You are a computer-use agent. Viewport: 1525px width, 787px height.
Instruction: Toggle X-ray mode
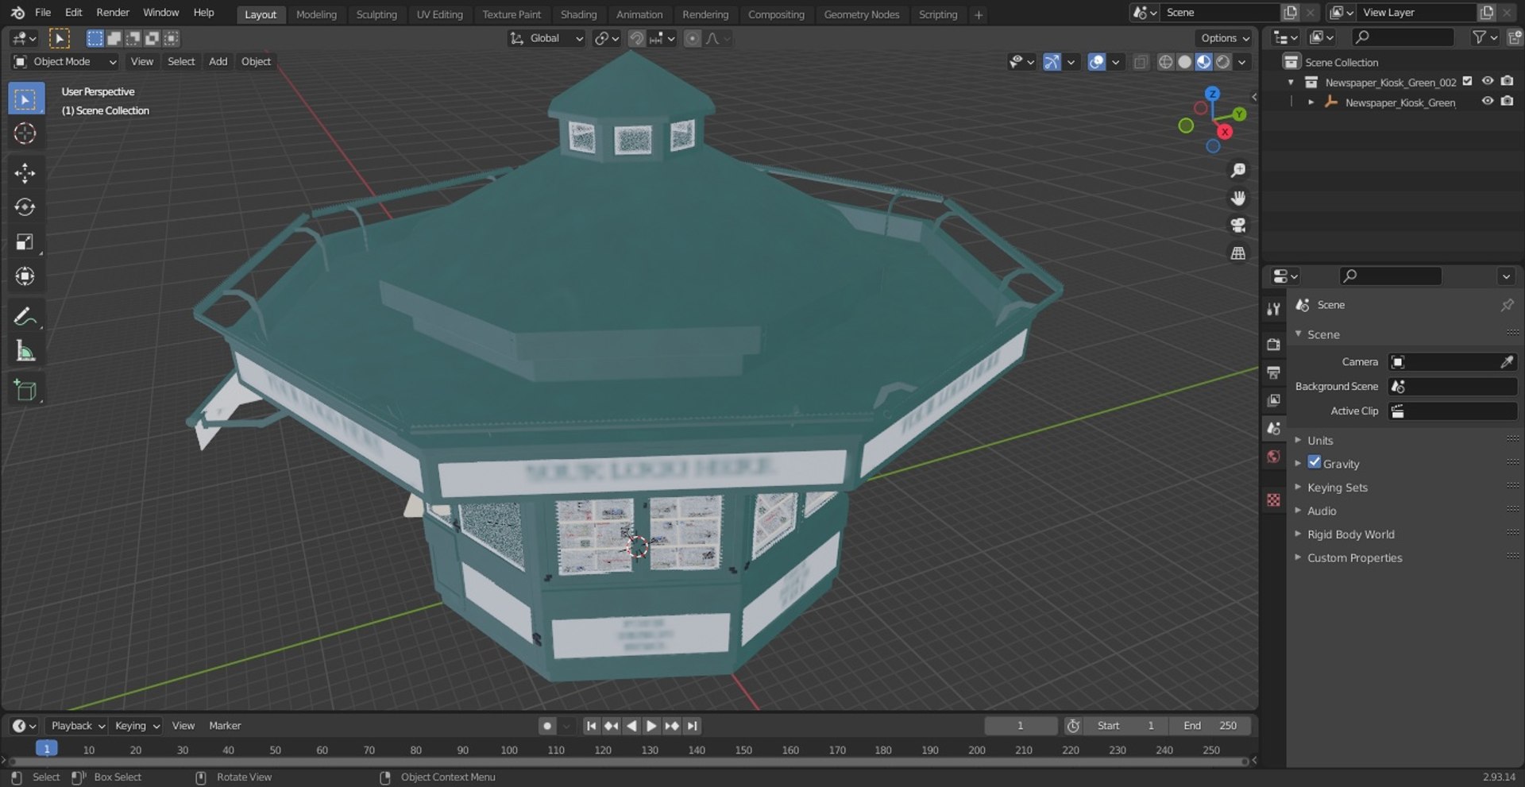(1141, 62)
